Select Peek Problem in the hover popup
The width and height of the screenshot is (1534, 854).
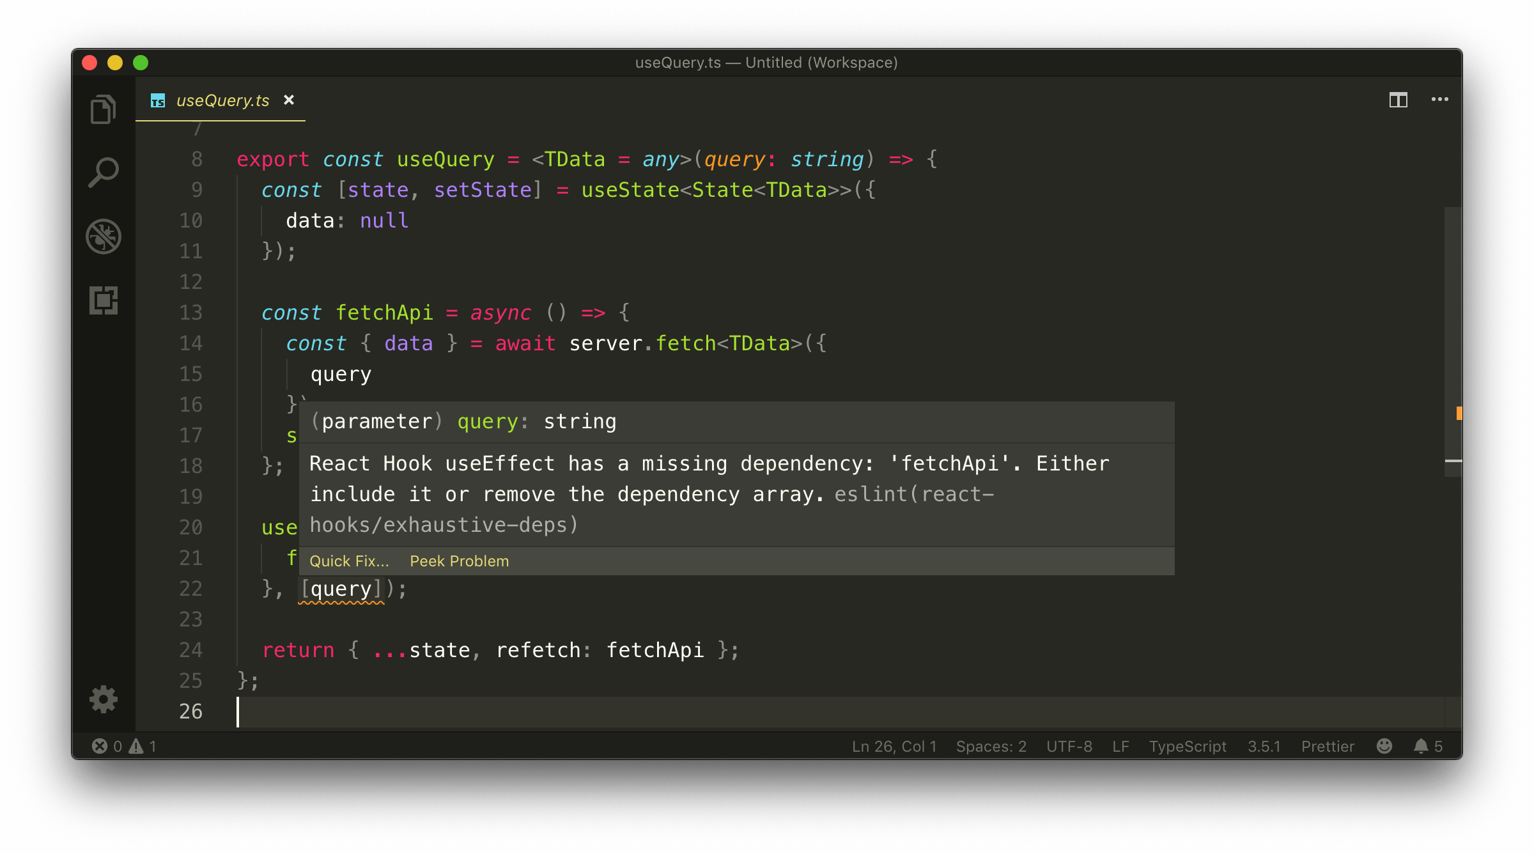[459, 561]
